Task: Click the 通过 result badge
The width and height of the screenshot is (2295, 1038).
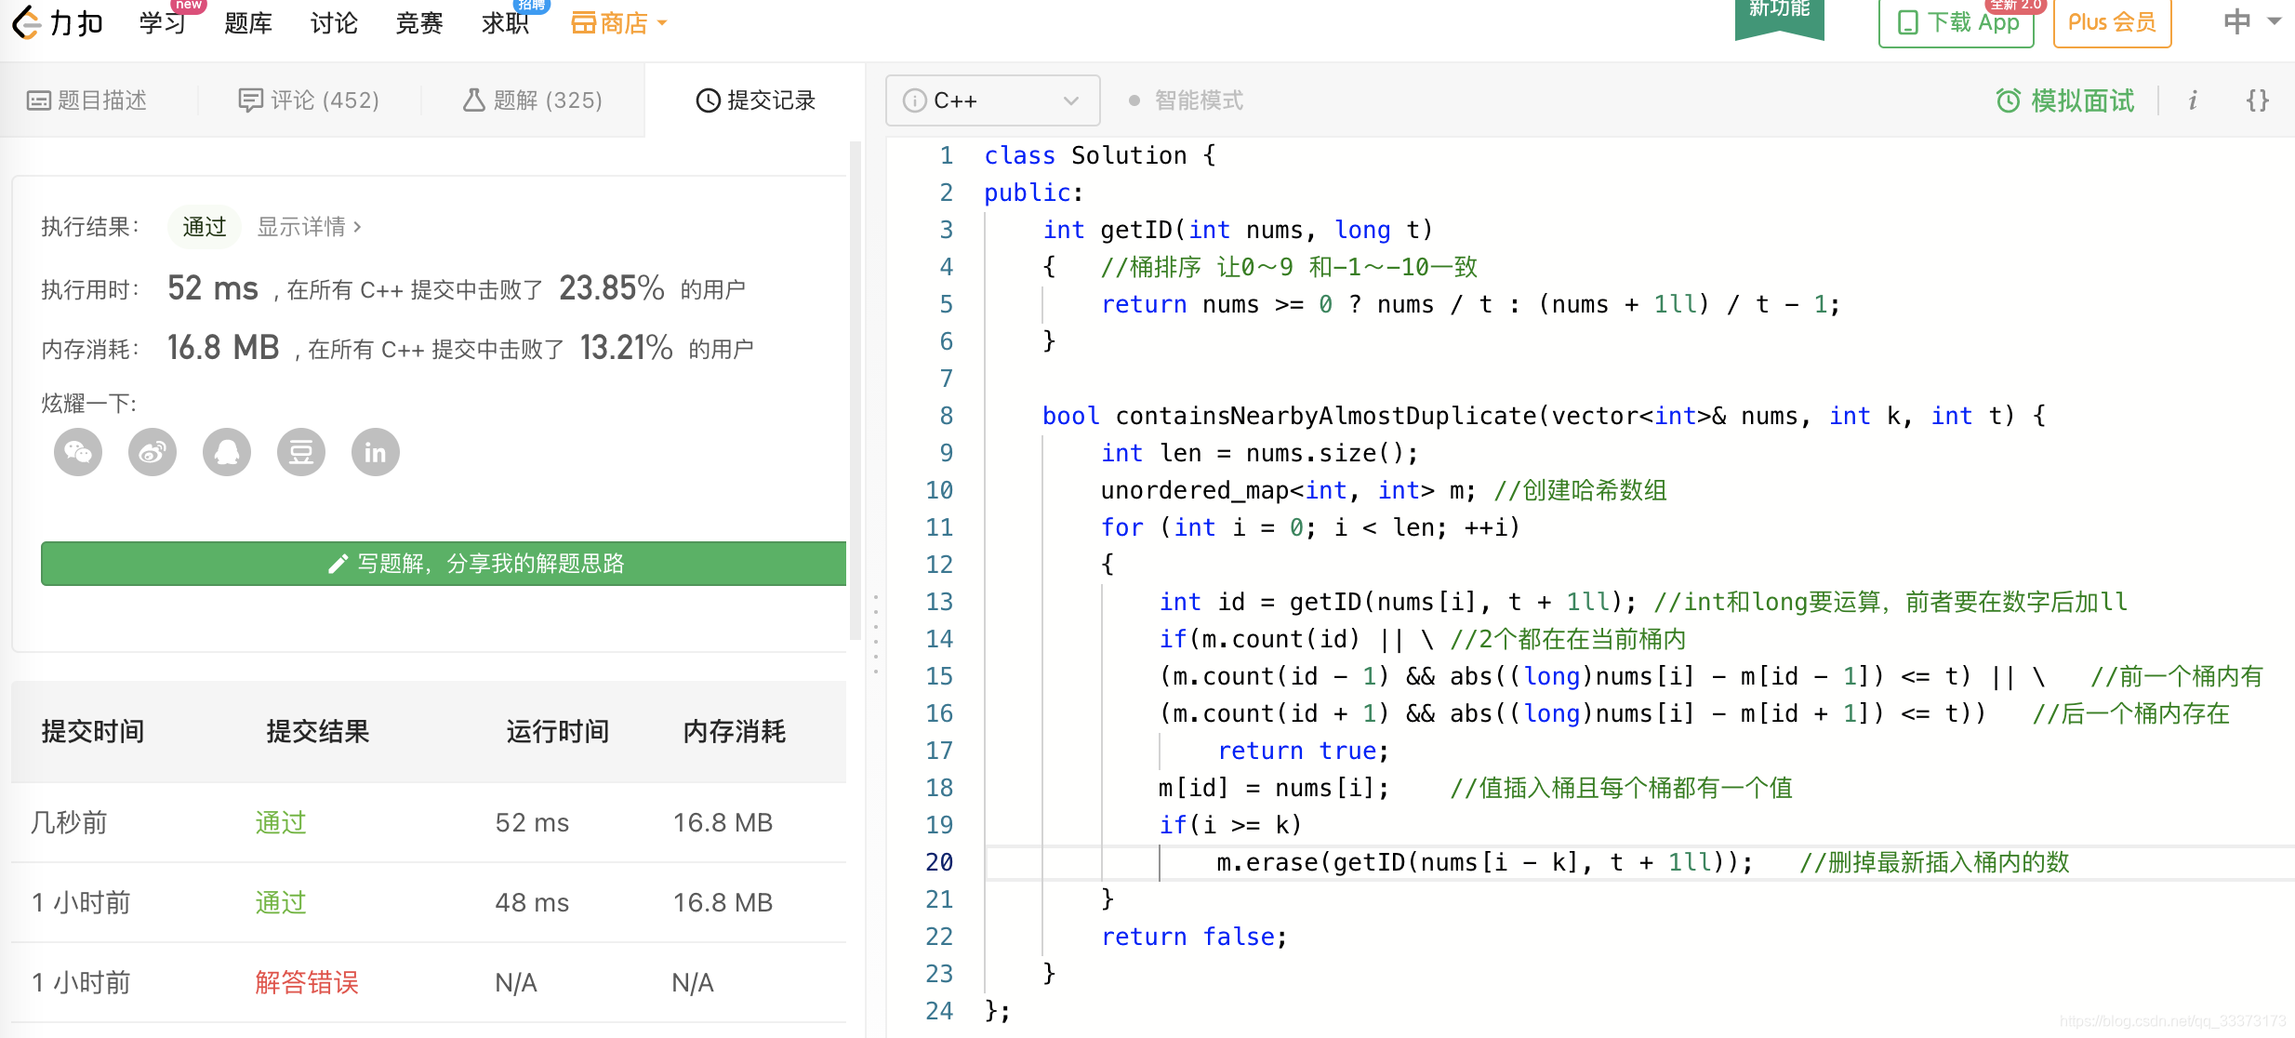Action: click(205, 227)
